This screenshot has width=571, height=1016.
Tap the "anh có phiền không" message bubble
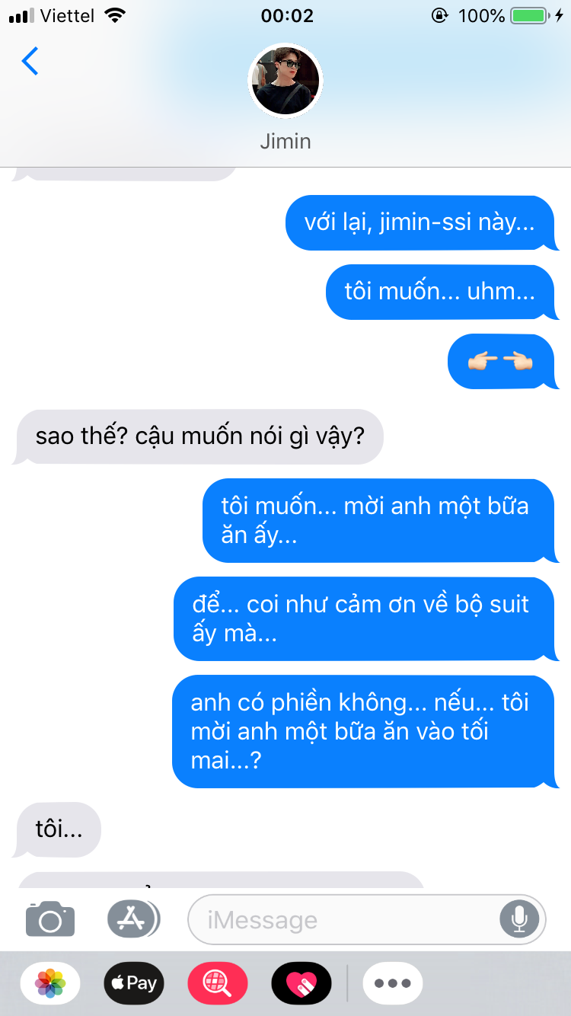tap(365, 731)
